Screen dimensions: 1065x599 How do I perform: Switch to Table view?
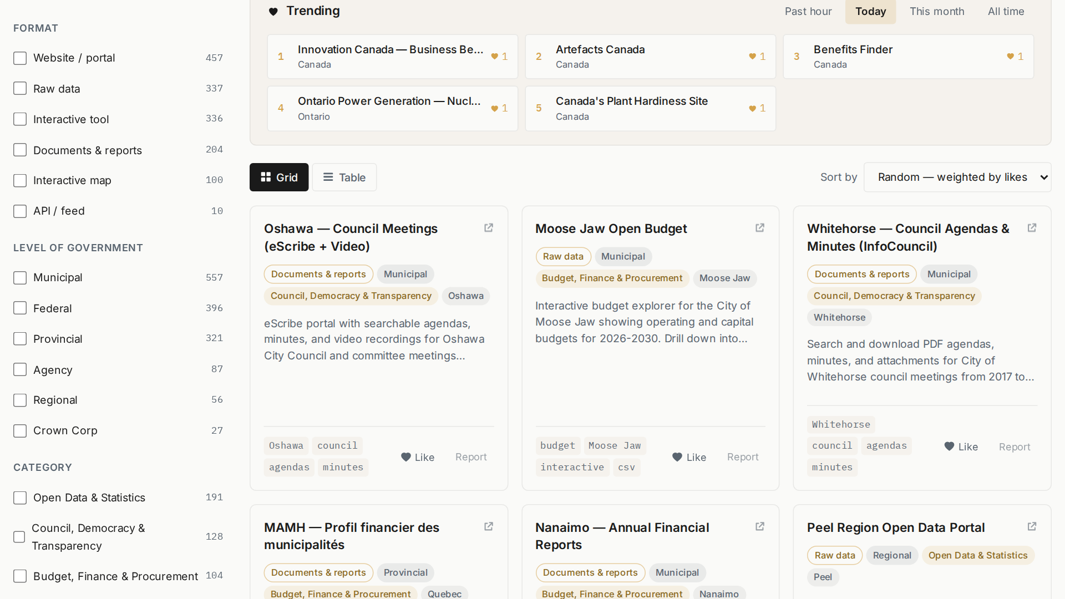(344, 177)
